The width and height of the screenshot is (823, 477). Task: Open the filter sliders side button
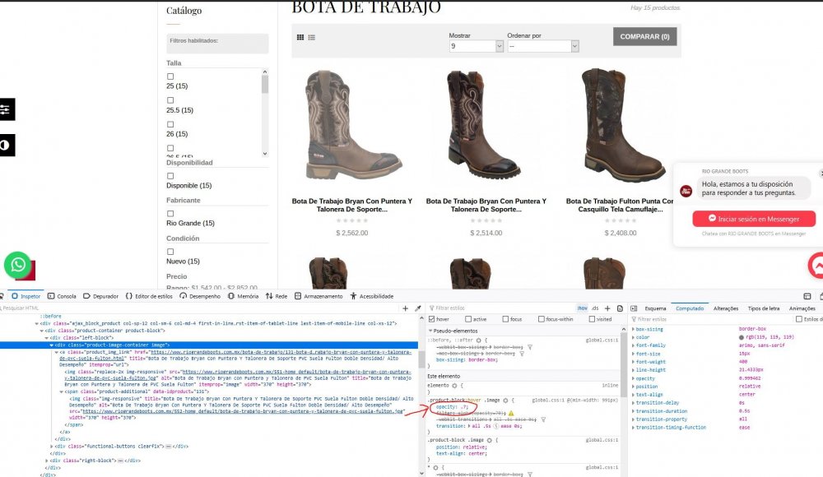(7, 109)
